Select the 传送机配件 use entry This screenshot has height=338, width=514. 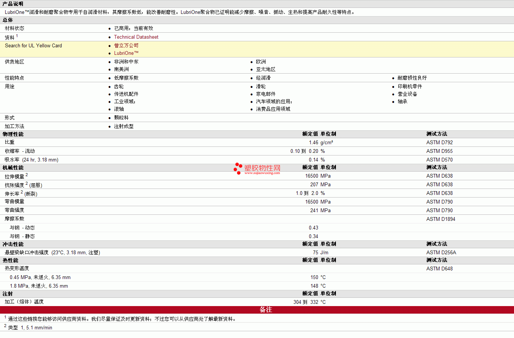tap(126, 94)
